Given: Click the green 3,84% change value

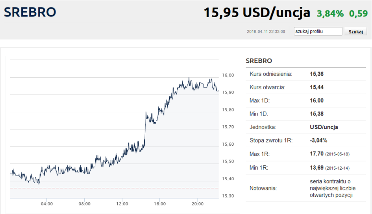Looking at the screenshot, I should (330, 13).
